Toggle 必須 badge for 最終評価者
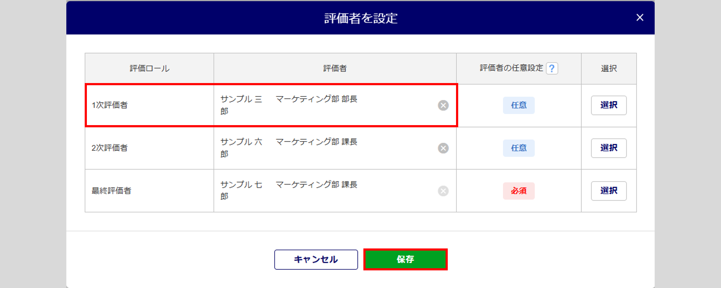 point(519,191)
